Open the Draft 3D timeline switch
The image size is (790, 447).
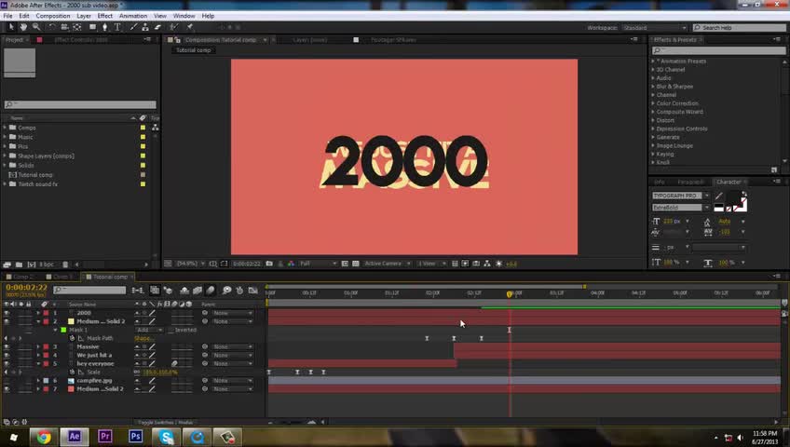(x=168, y=290)
